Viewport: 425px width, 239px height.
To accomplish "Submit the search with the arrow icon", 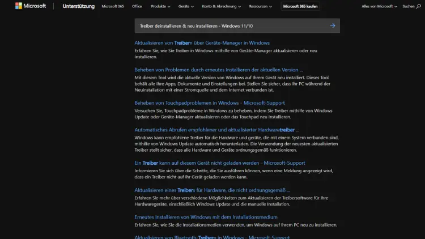I will tap(333, 25).
